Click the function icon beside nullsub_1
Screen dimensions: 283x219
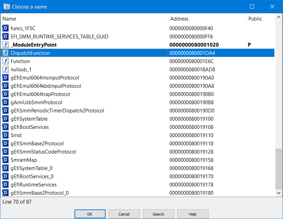[x=5, y=70]
